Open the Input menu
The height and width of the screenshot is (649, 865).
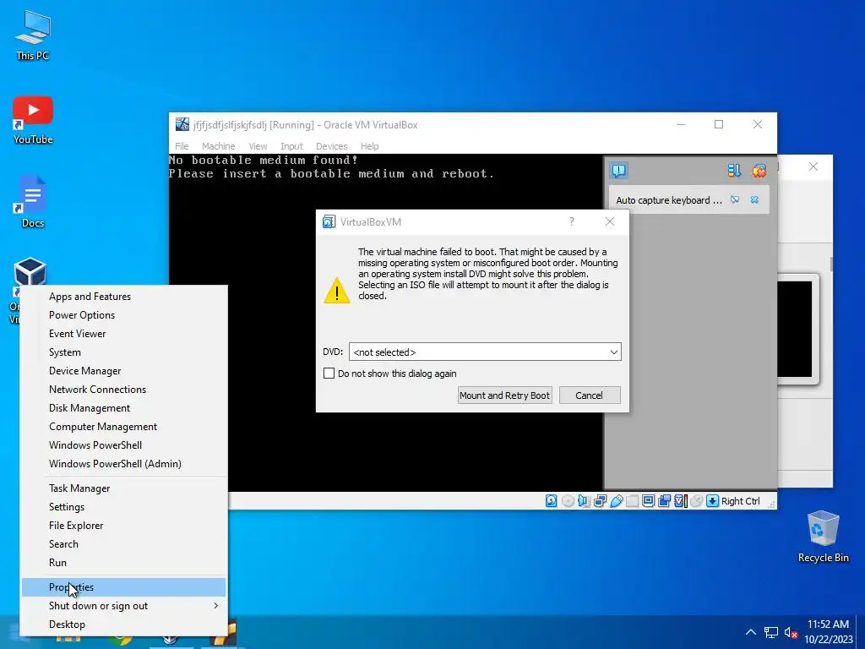coord(291,146)
